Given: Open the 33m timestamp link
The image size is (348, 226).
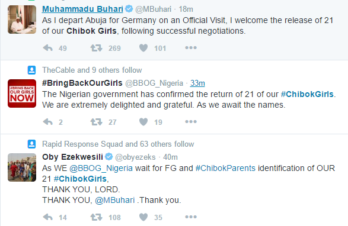Looking at the screenshot, I should point(197,83).
